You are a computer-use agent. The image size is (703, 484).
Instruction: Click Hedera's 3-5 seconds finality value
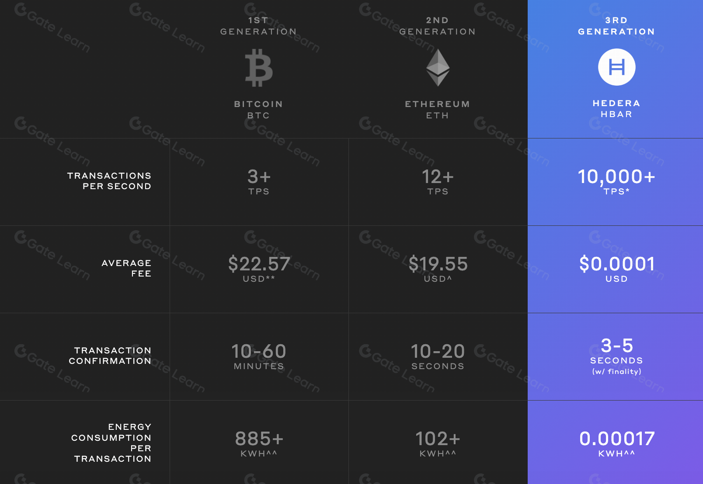pos(616,356)
